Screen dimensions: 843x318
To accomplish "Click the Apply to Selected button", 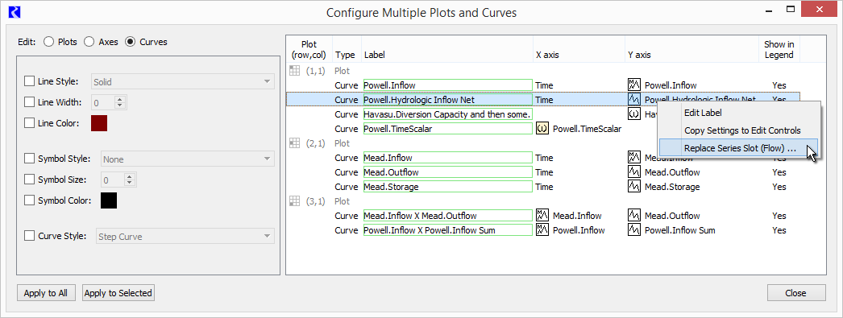I will [118, 293].
